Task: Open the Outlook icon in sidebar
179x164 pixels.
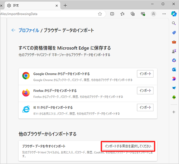Action: (x=174, y=70)
